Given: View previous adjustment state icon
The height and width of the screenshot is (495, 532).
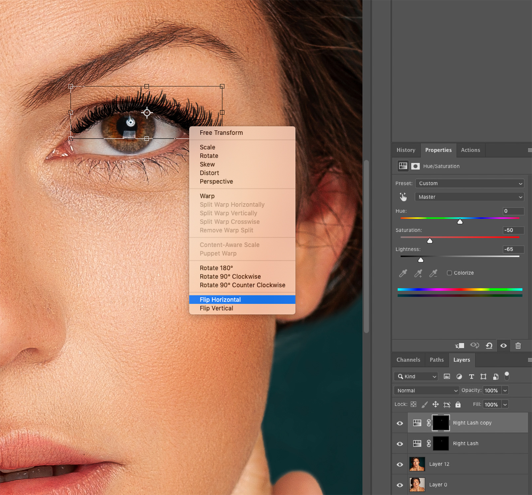Looking at the screenshot, I should pos(474,346).
